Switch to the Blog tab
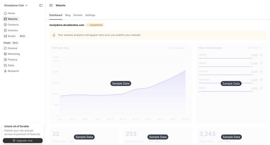The image size is (270, 145). [x=68, y=15]
